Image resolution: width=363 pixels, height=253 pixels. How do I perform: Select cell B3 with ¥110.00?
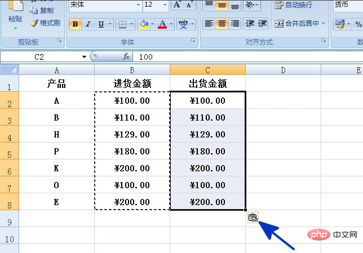pos(132,117)
